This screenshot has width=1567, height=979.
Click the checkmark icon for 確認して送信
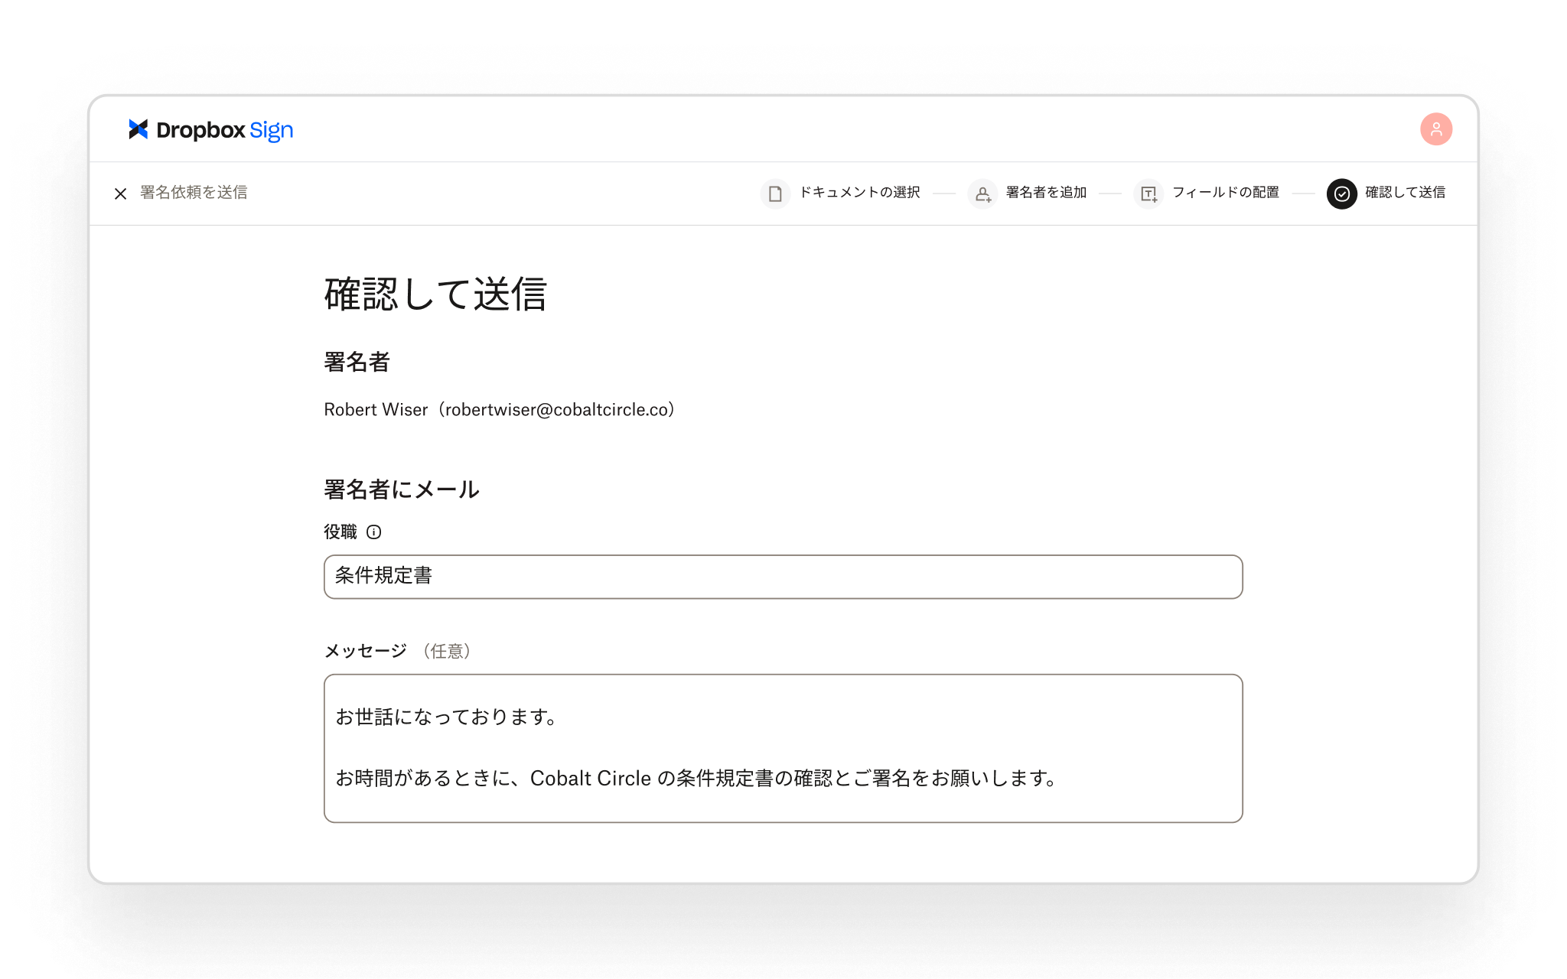click(1341, 194)
